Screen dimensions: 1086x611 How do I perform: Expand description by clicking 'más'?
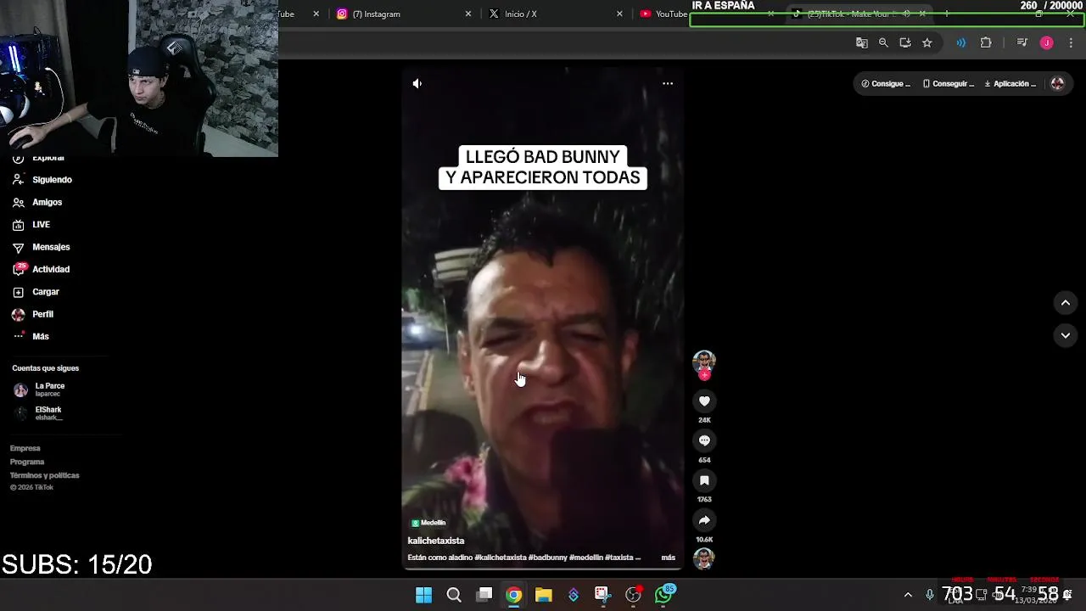(x=669, y=558)
